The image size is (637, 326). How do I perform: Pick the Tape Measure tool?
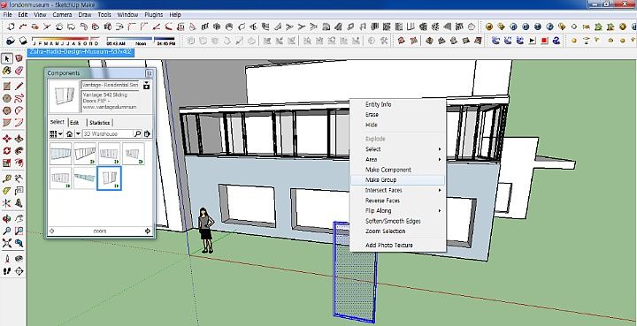tap(7, 178)
